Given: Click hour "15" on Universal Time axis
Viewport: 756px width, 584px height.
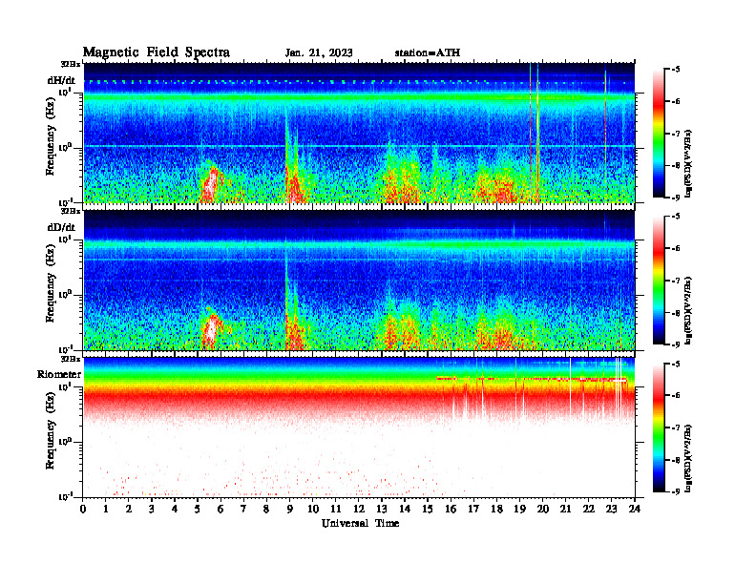Looking at the screenshot, I should pyautogui.click(x=428, y=509).
